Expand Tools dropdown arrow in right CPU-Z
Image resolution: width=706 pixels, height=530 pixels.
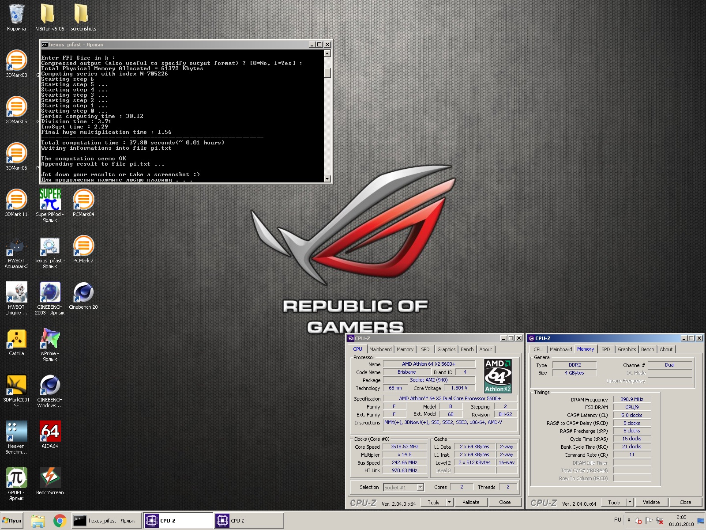click(630, 502)
